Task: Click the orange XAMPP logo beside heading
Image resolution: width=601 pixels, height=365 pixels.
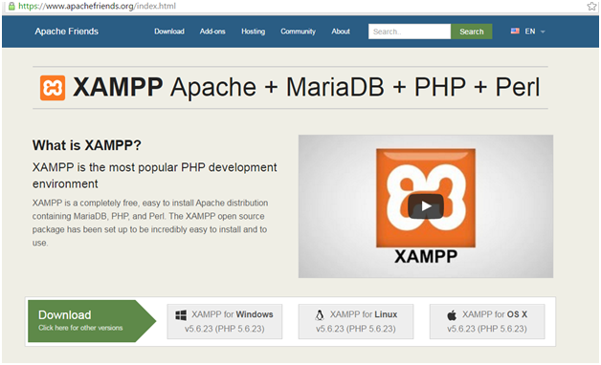Action: point(53,88)
